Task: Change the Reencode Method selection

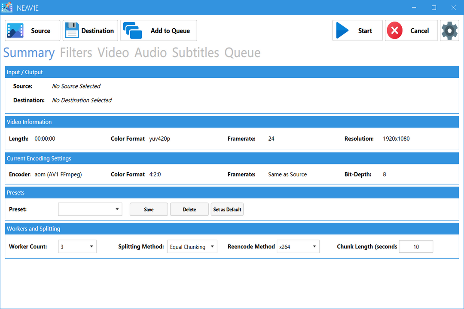Action: [x=298, y=246]
